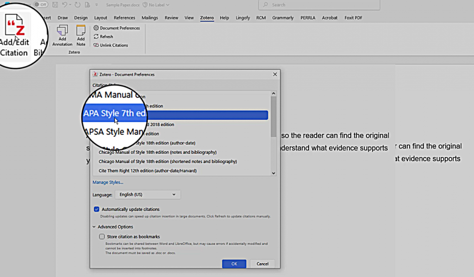Click the Manage Styles link
The width and height of the screenshot is (474, 277).
click(108, 182)
